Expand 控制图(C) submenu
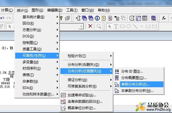The width and height of the screenshot is (172, 113). pos(37,43)
